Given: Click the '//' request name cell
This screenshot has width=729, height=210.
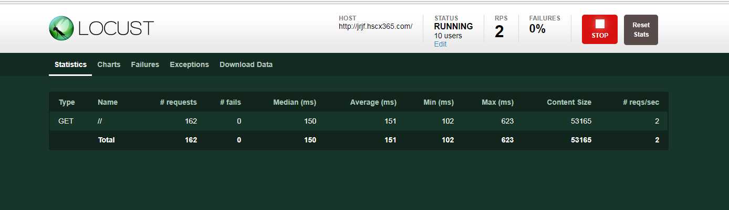Looking at the screenshot, I should [x=100, y=121].
